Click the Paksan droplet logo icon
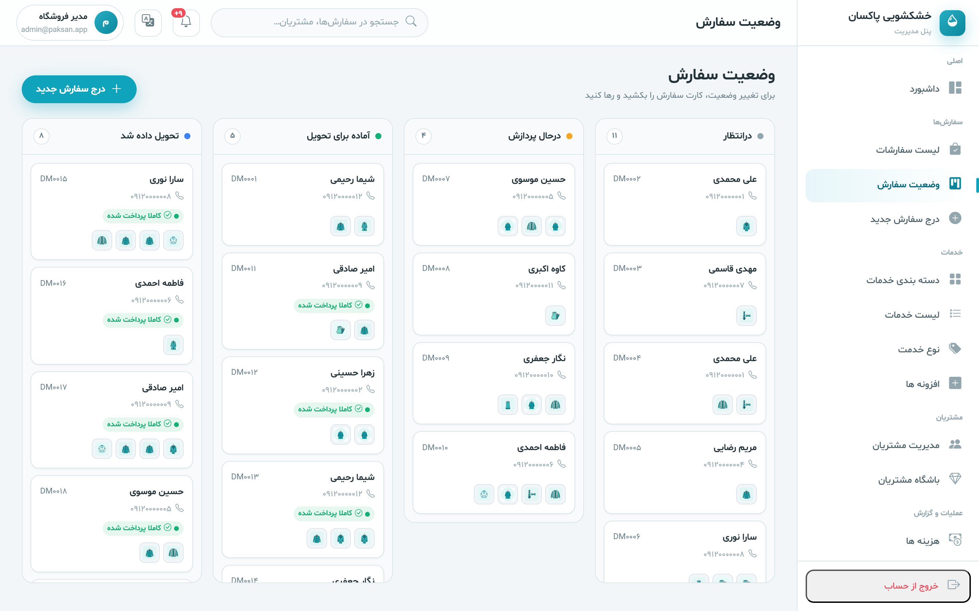This screenshot has width=979, height=611. (x=952, y=23)
